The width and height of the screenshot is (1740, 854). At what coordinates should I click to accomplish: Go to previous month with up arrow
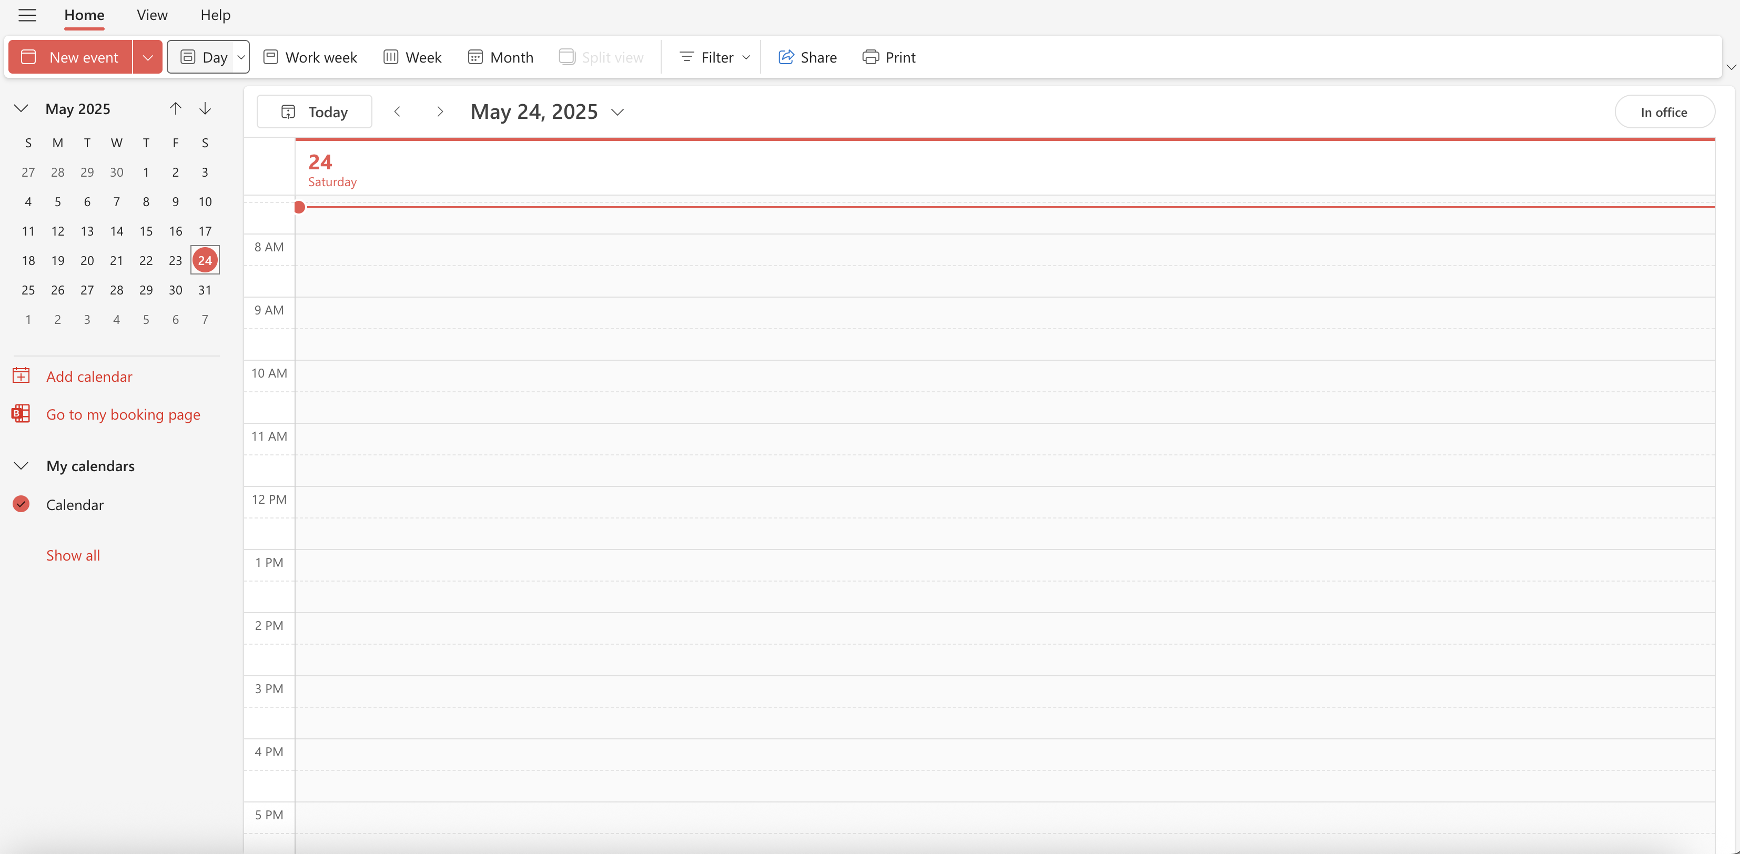(176, 109)
